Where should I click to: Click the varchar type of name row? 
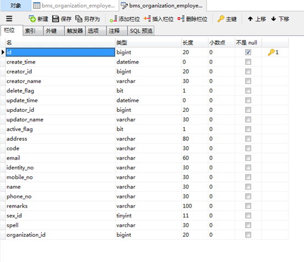point(148,187)
